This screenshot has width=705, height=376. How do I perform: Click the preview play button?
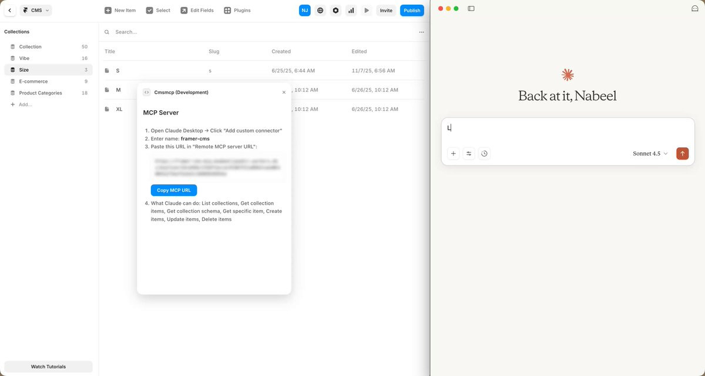point(367,11)
